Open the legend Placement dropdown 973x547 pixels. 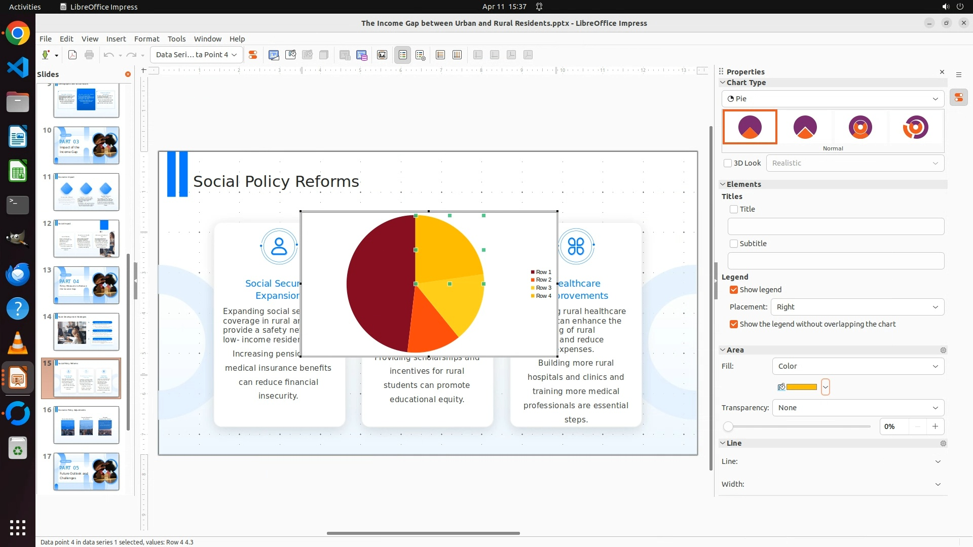[x=857, y=307]
